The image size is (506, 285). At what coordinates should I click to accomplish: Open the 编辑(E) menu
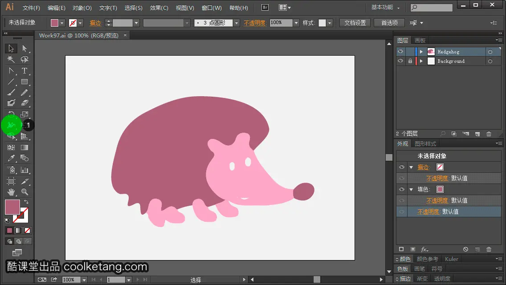(57, 8)
